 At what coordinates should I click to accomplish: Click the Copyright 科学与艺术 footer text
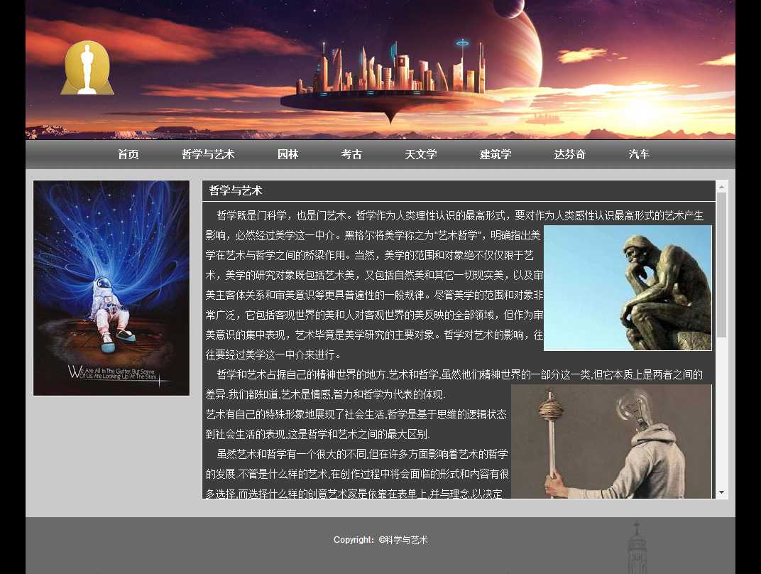click(x=380, y=540)
